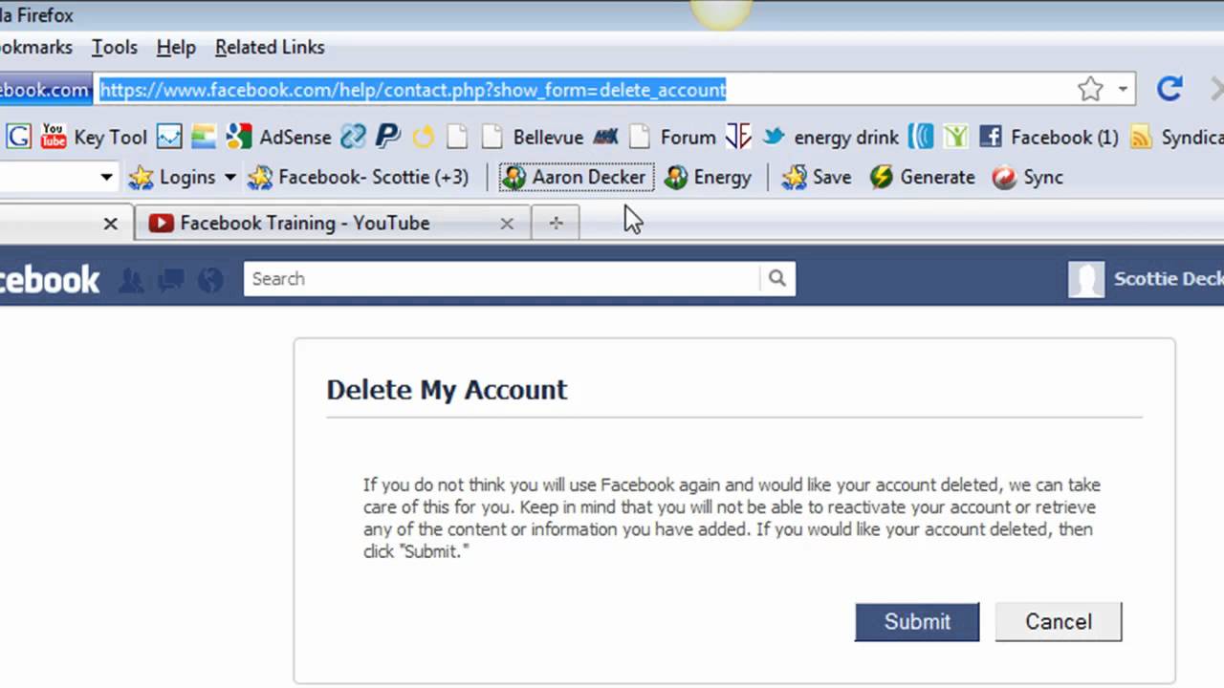Switch to the Facebook Training - YouTube tab
Viewport: 1224px width, 688px height.
pos(332,223)
